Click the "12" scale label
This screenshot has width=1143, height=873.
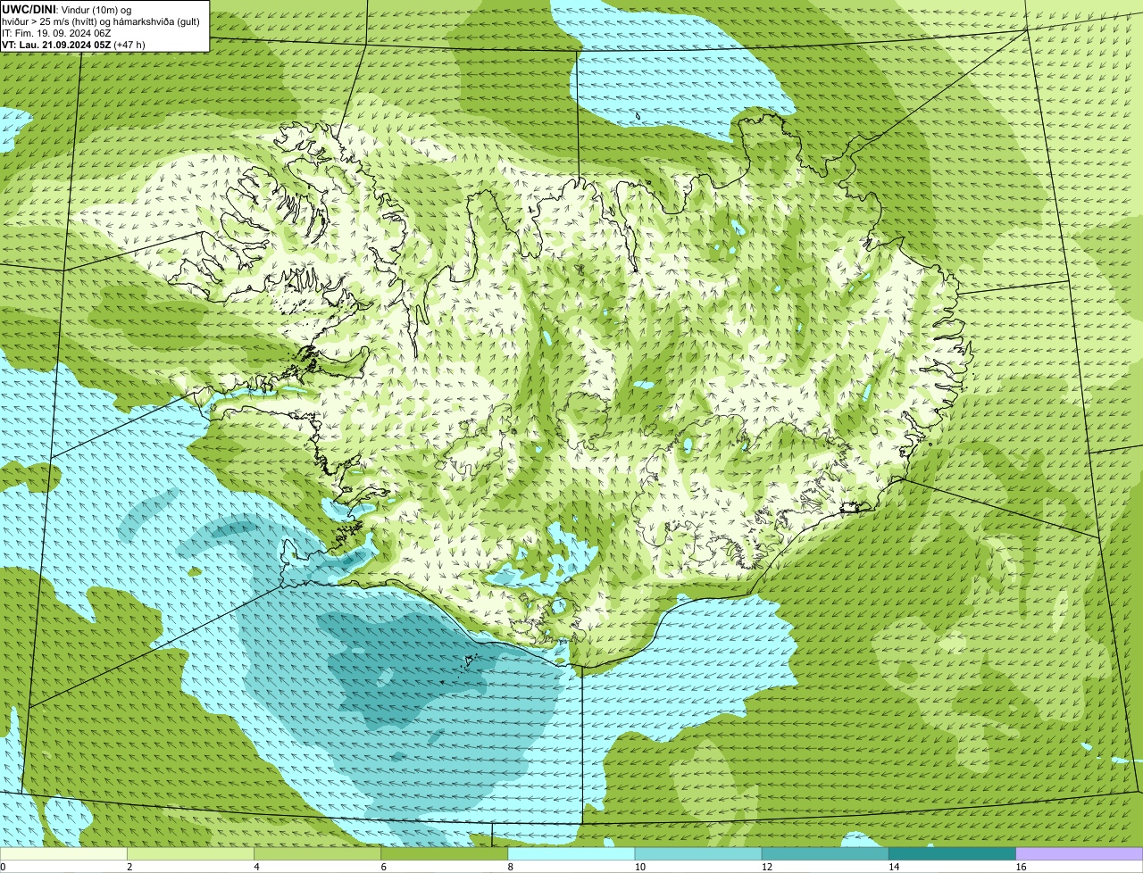point(766,867)
